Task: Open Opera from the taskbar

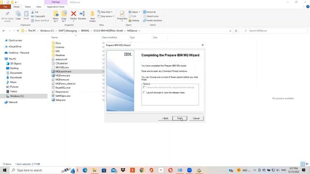Action: [170, 170]
